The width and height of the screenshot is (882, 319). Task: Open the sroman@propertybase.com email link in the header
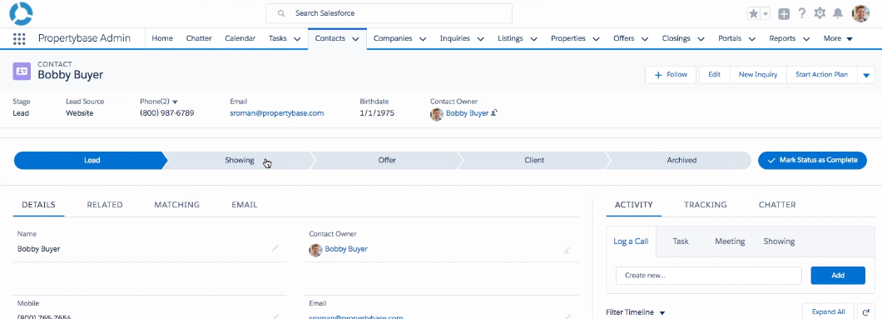point(277,113)
